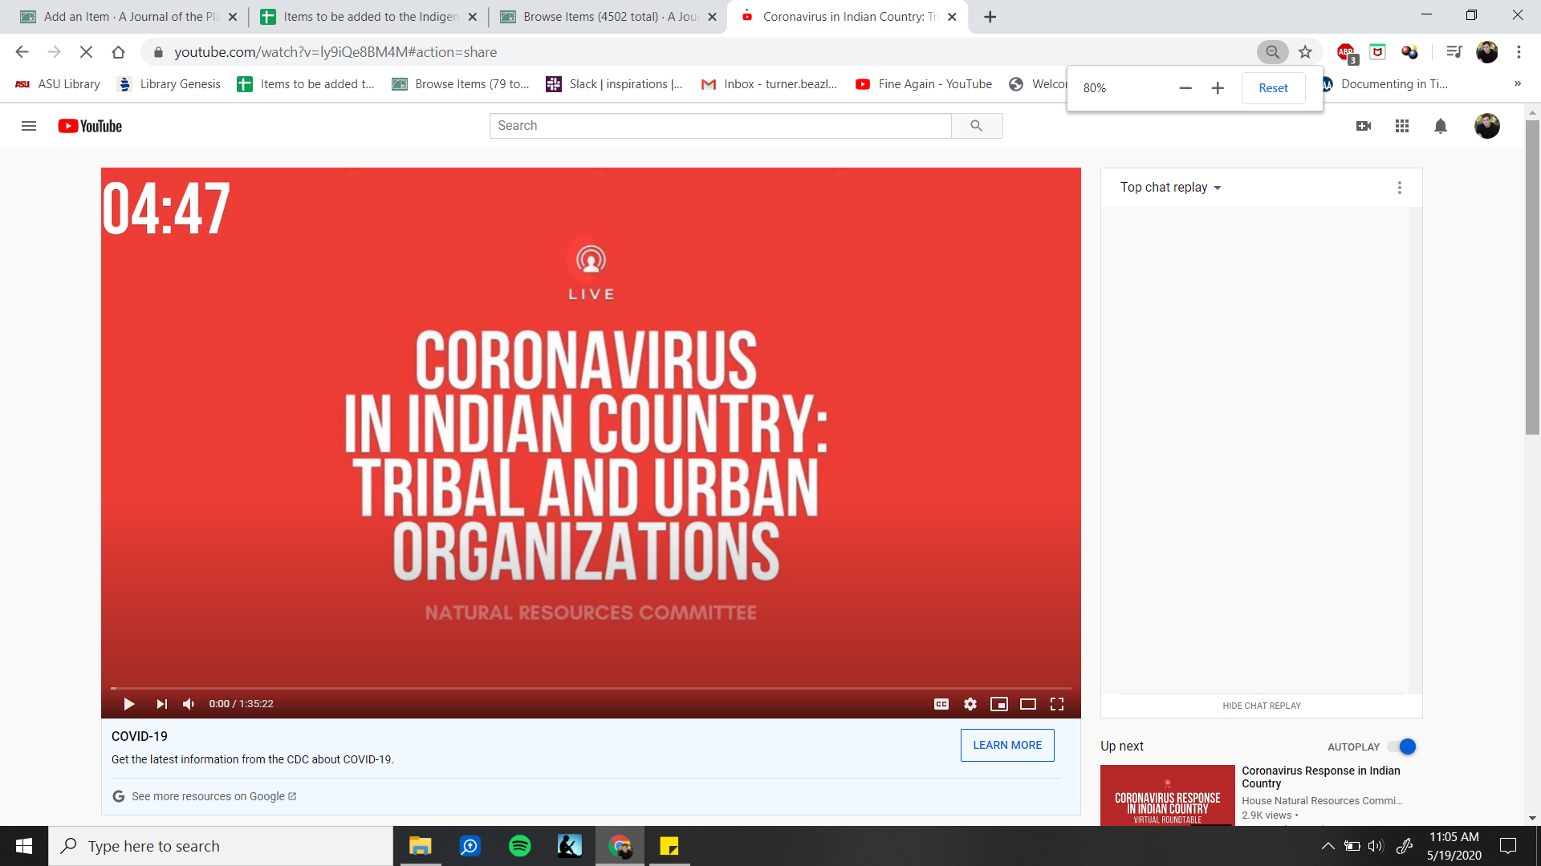Open the chat options three-dot menu
This screenshot has height=866, width=1541.
point(1399,188)
